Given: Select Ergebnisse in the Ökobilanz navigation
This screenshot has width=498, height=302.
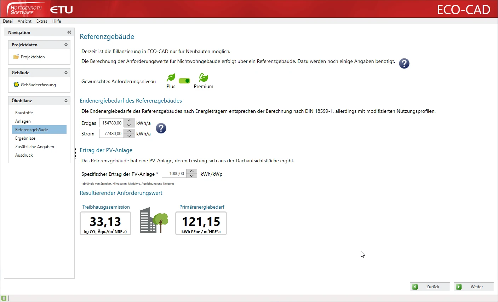Looking at the screenshot, I should coord(25,138).
